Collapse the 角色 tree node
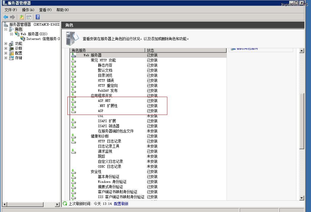Viewport: 311px width, 212px height. (6, 29)
